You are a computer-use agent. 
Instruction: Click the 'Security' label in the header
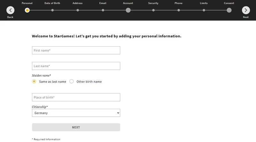(x=153, y=3)
